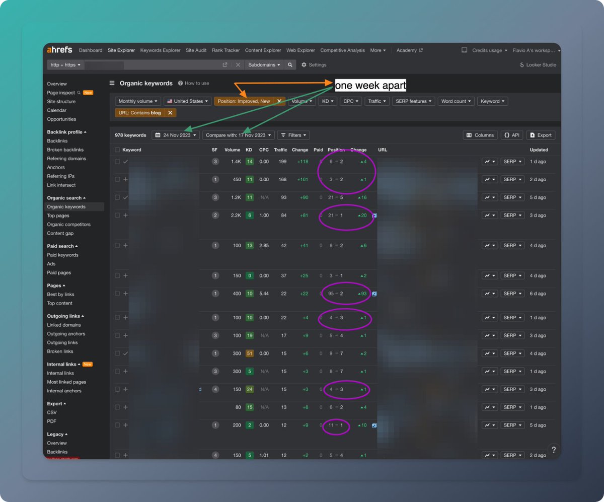
Task: Tick the checkbox for the 1.2K volume row
Action: (117, 197)
